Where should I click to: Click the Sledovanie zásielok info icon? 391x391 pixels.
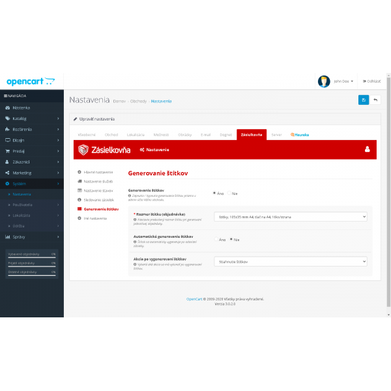tap(80, 200)
